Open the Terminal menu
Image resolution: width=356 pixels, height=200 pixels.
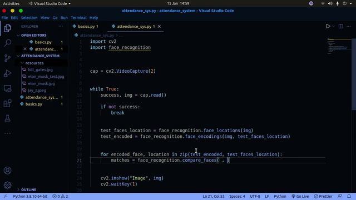[x=78, y=18]
